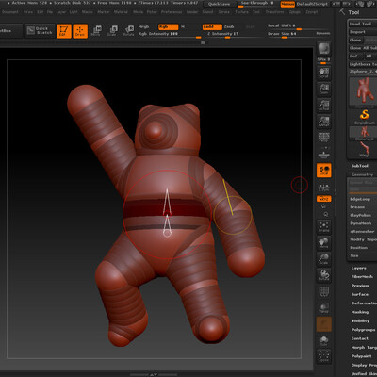This screenshot has height=377, width=377.
Task: Toggle the Persp perspective icon
Action: pyautogui.click(x=323, y=138)
